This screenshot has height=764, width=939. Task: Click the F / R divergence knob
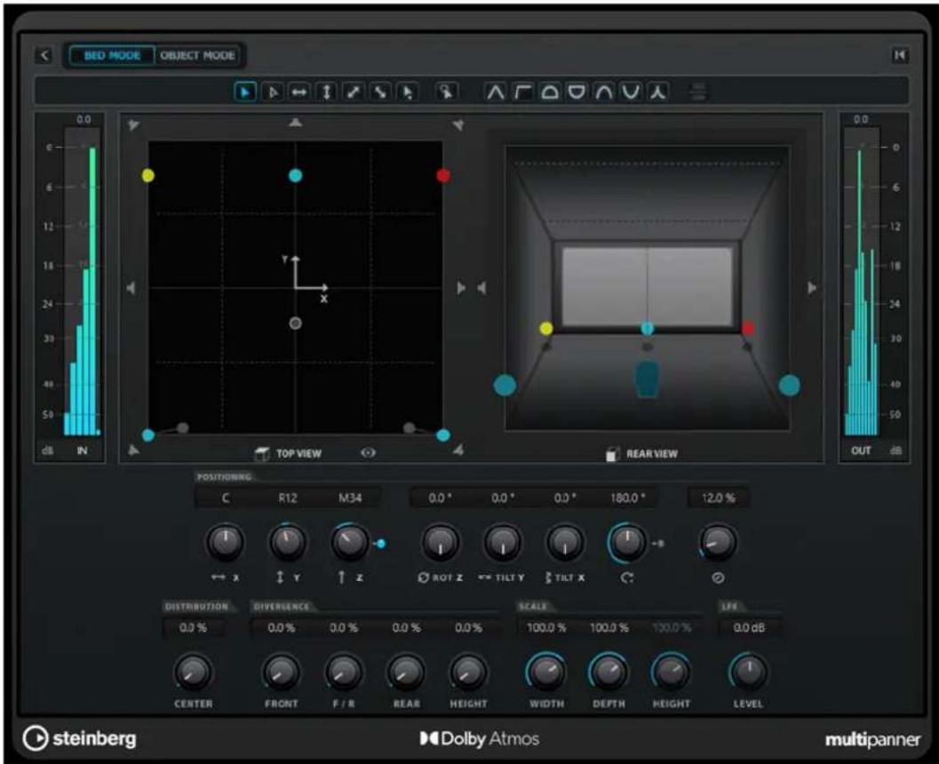click(344, 672)
